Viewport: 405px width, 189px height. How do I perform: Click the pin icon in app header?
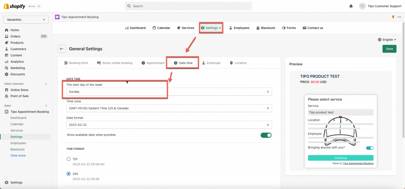(x=393, y=17)
